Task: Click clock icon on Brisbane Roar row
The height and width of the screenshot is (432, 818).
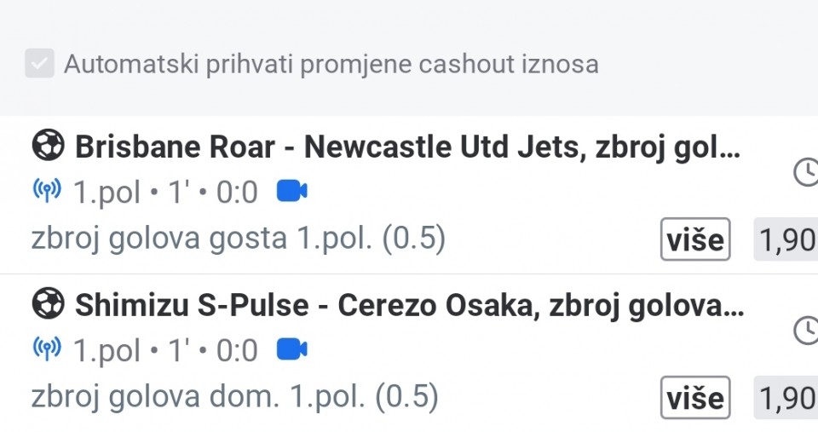Action: (804, 173)
